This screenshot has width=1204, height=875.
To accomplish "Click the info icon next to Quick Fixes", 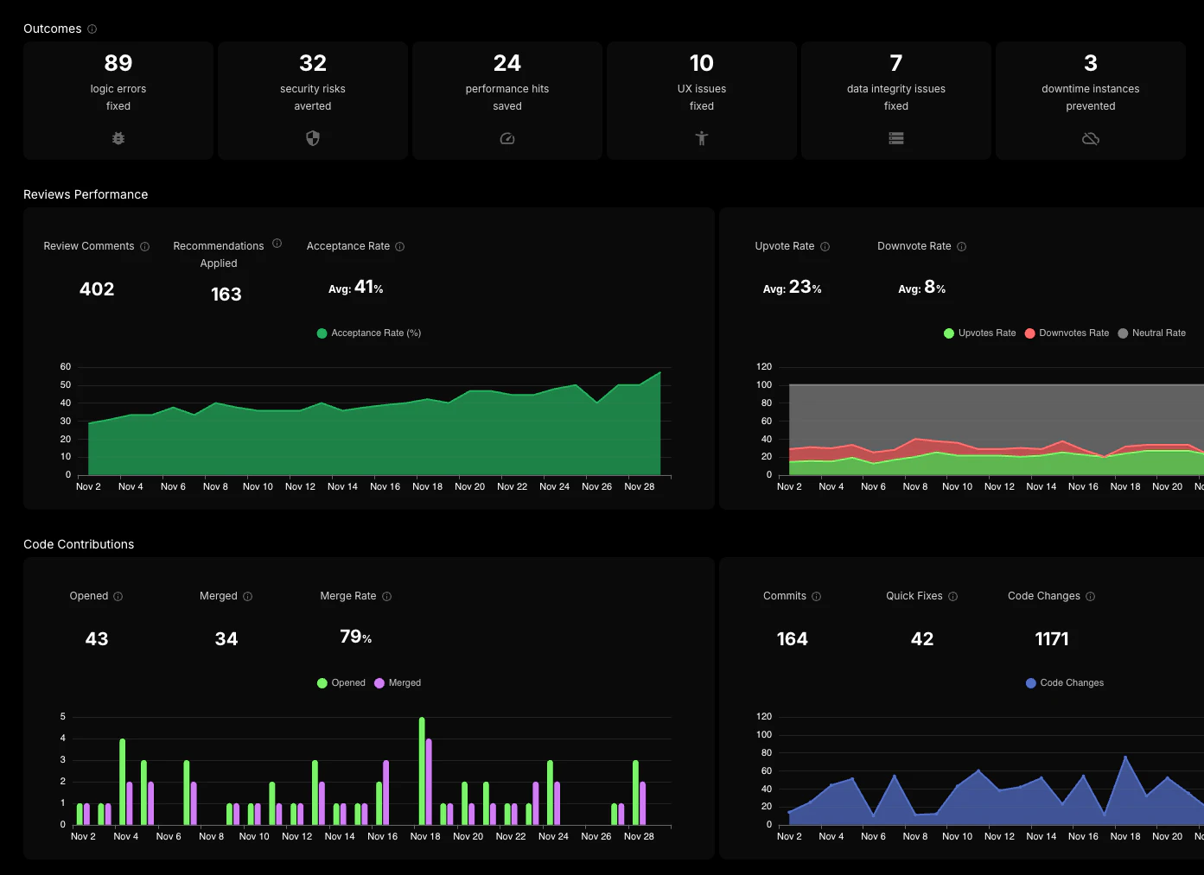I will (953, 596).
